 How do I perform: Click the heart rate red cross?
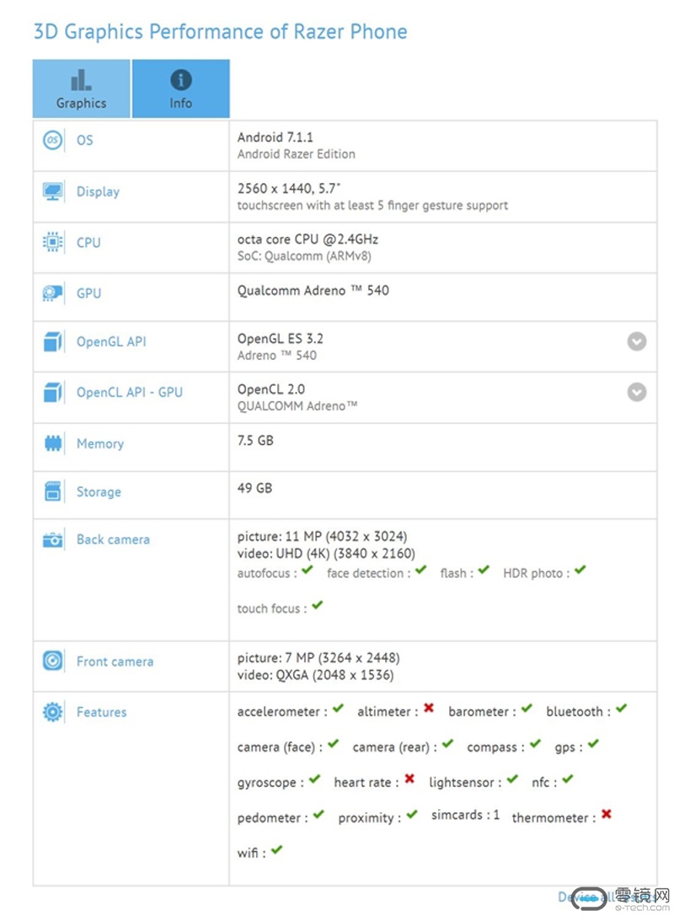tap(409, 779)
